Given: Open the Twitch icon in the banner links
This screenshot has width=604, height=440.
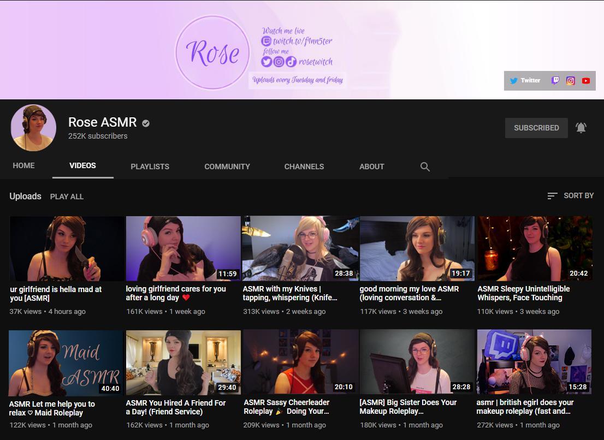Looking at the screenshot, I should [555, 80].
